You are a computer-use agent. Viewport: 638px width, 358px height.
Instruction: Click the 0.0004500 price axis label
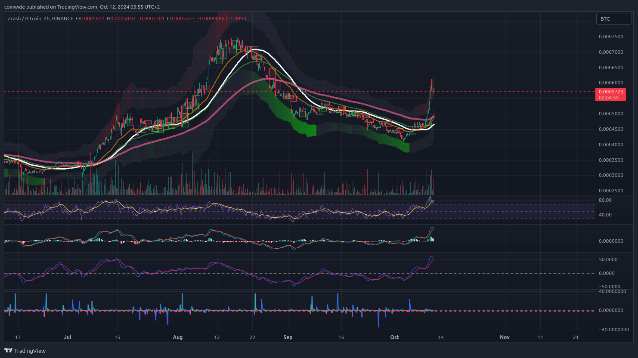(611, 129)
